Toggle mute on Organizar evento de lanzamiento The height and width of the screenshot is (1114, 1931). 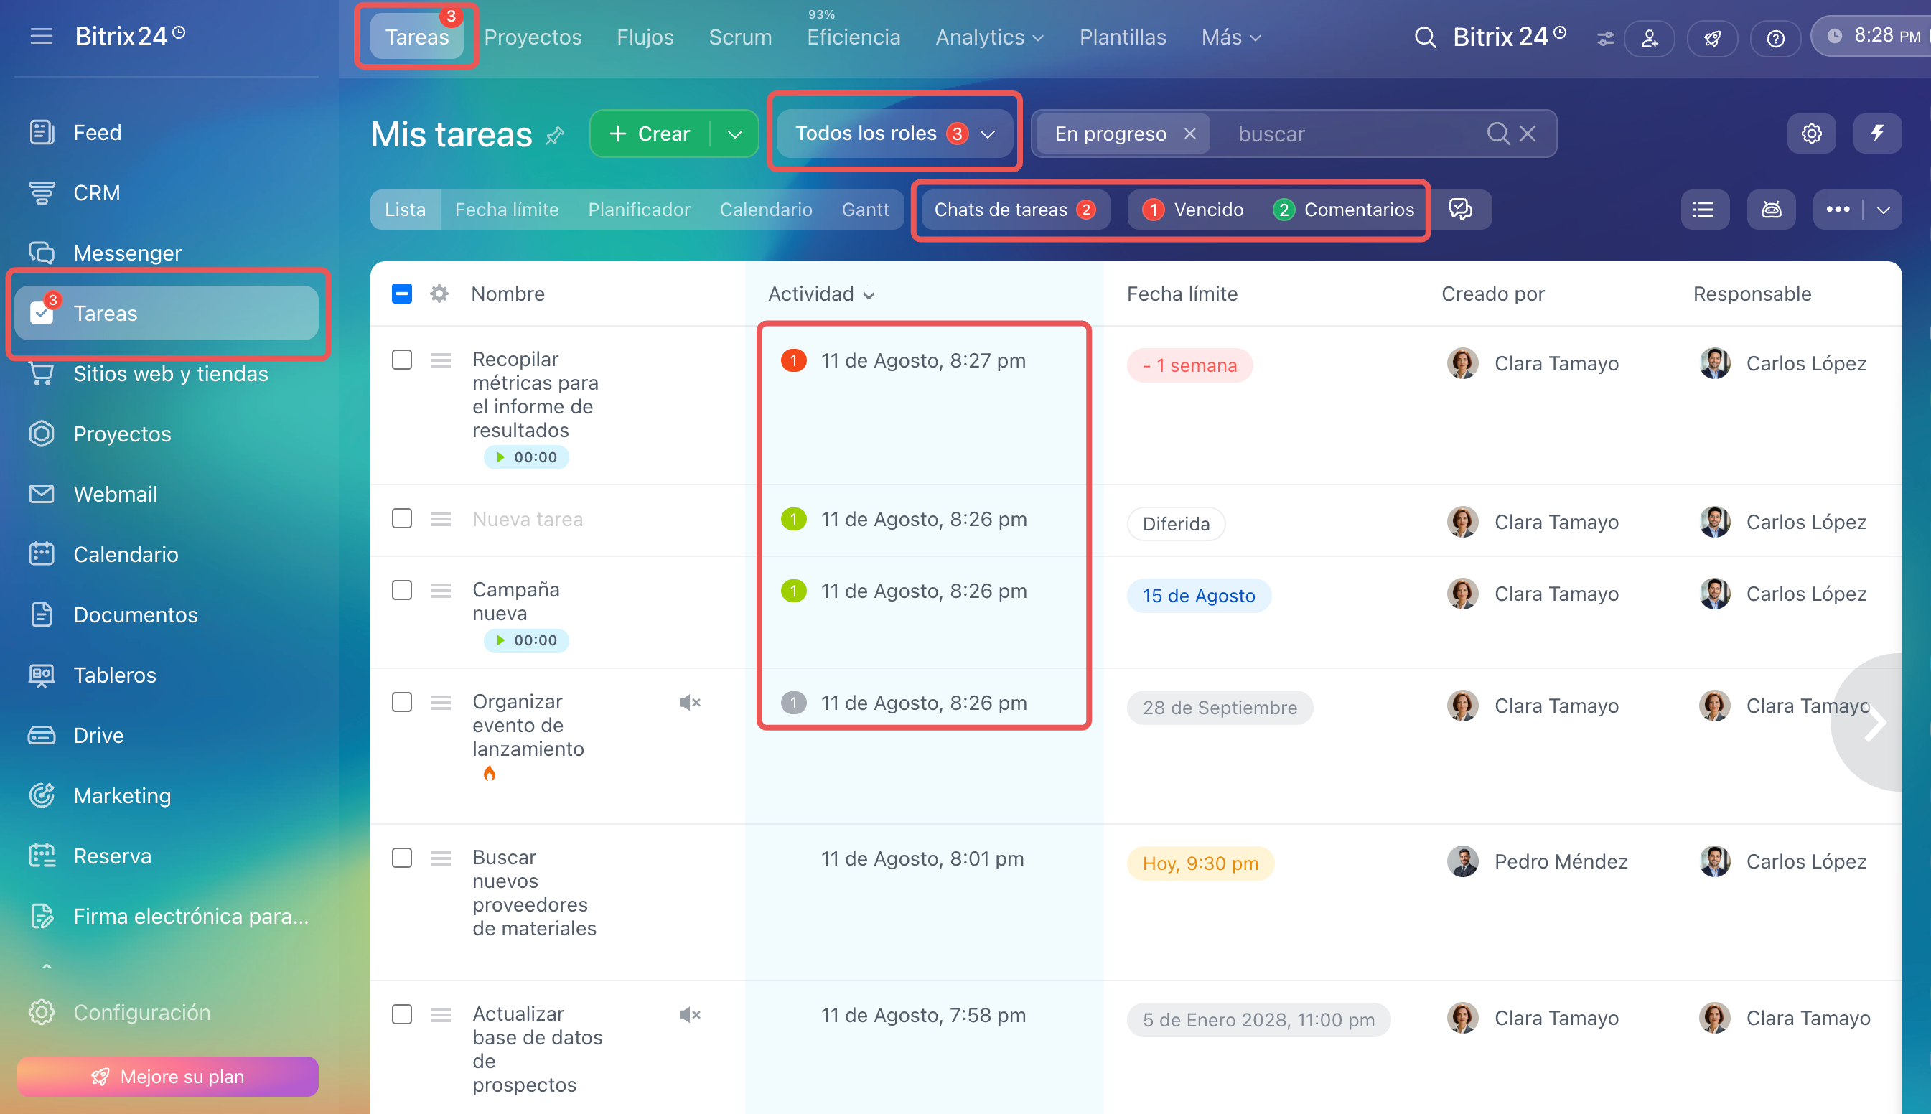tap(689, 703)
